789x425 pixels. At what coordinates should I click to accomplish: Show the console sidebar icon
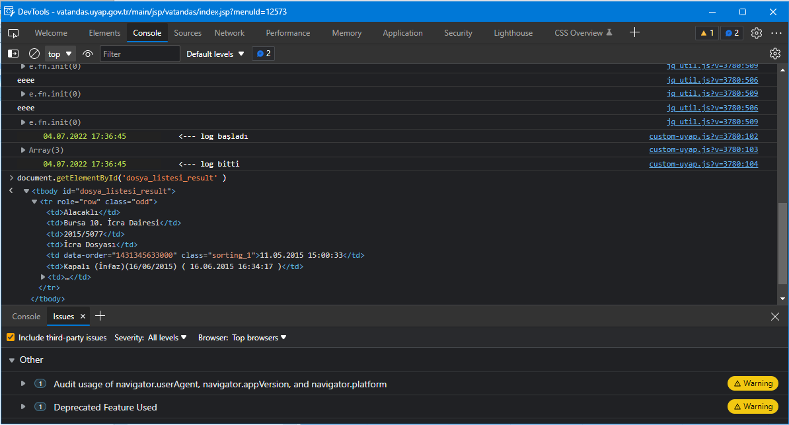(13, 54)
